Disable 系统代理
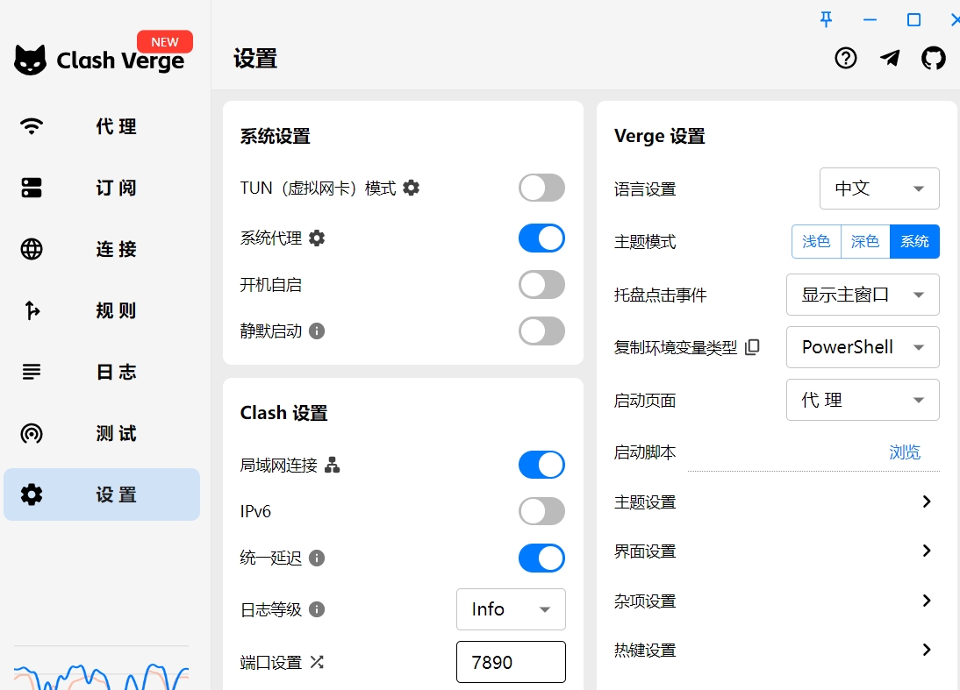The image size is (960, 690). [x=541, y=238]
